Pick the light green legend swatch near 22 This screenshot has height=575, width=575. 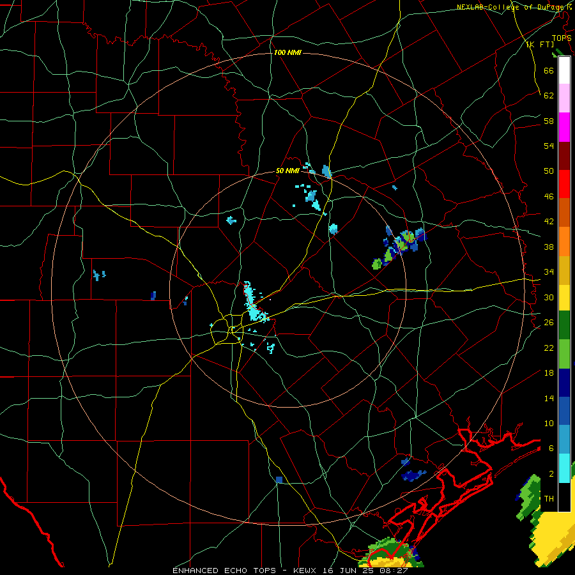(x=564, y=354)
